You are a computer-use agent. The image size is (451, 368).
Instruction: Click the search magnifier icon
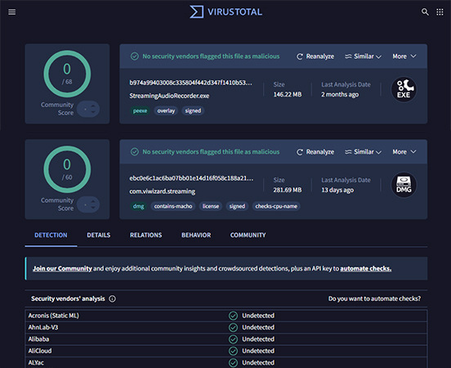[x=425, y=11]
